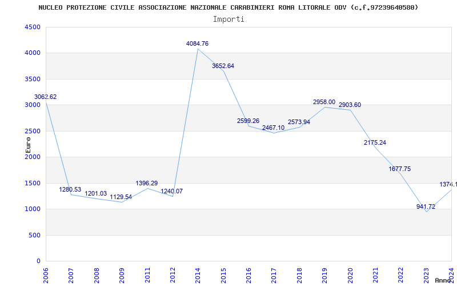Click the 1000 y-axis tick label
The height and width of the screenshot is (286, 457).
33,209
